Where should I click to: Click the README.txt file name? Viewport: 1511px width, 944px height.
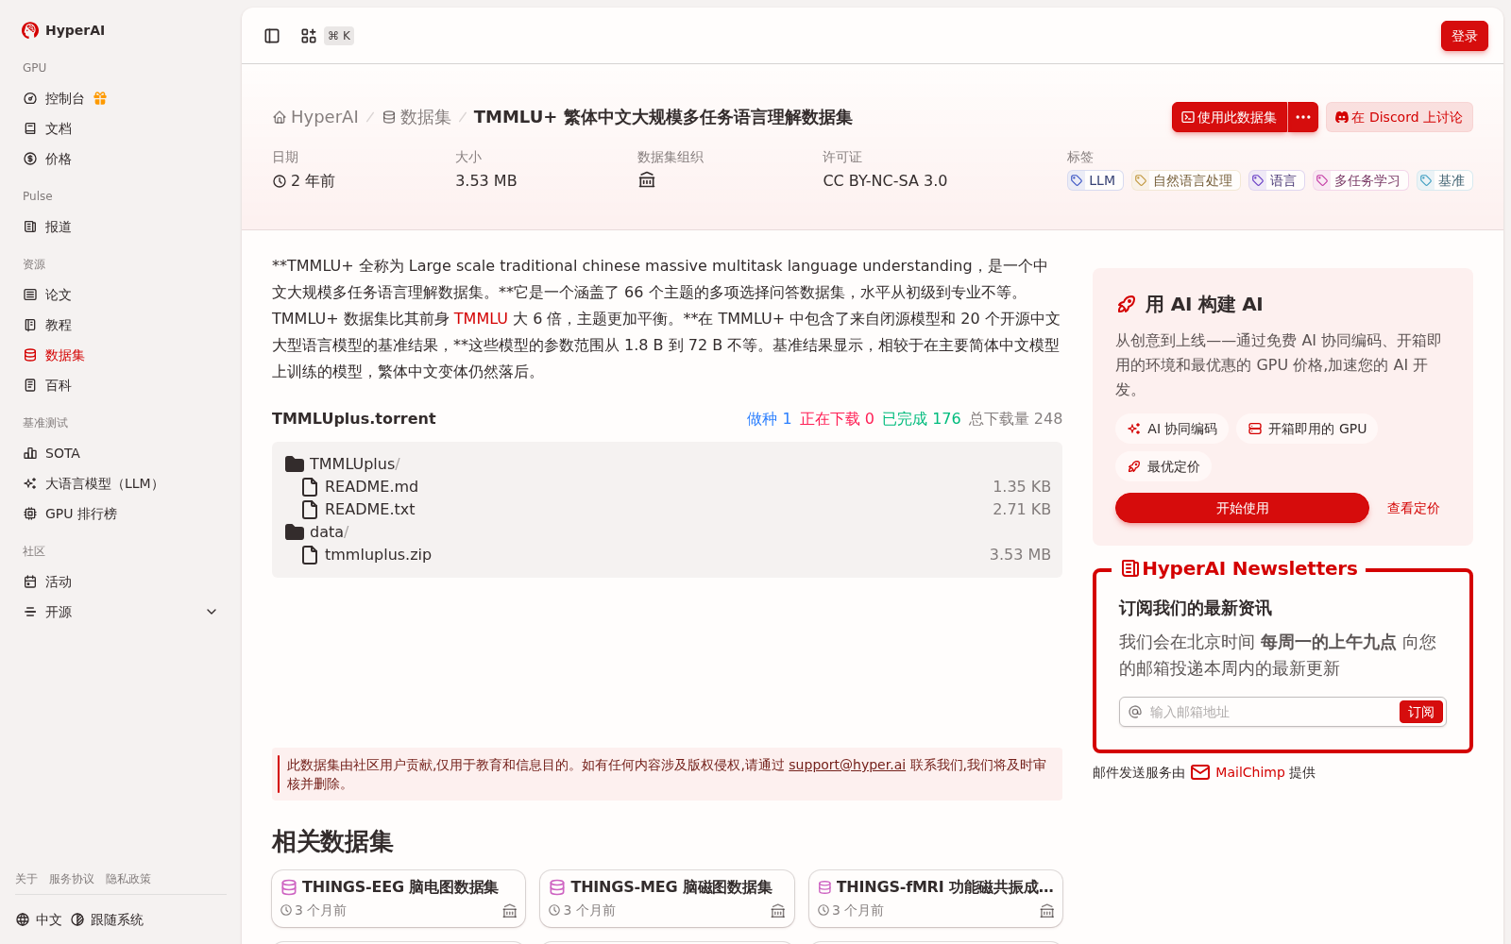(x=370, y=509)
